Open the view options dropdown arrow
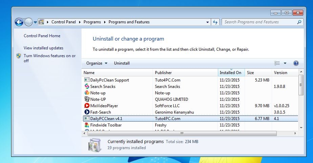 coord(285,63)
